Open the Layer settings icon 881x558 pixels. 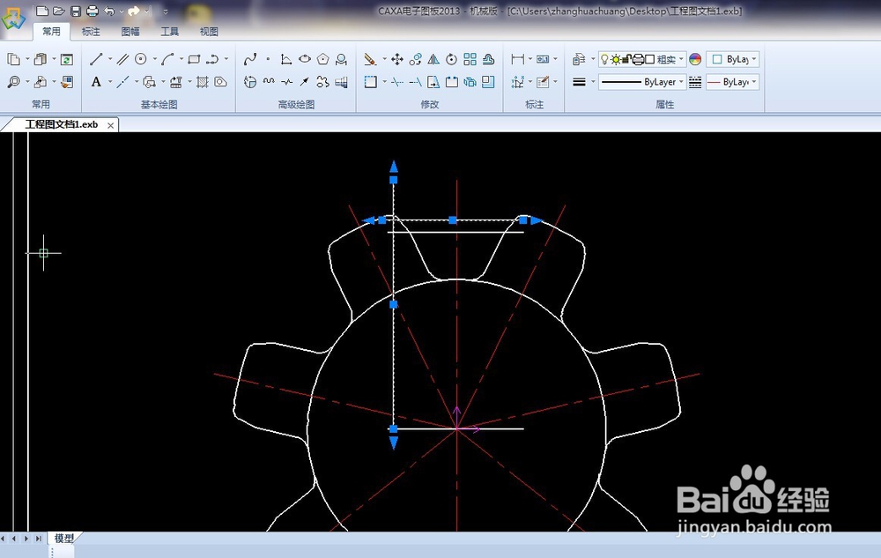tap(580, 59)
